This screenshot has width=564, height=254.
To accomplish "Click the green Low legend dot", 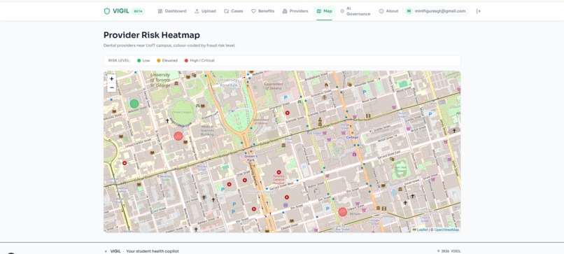I will click(139, 60).
